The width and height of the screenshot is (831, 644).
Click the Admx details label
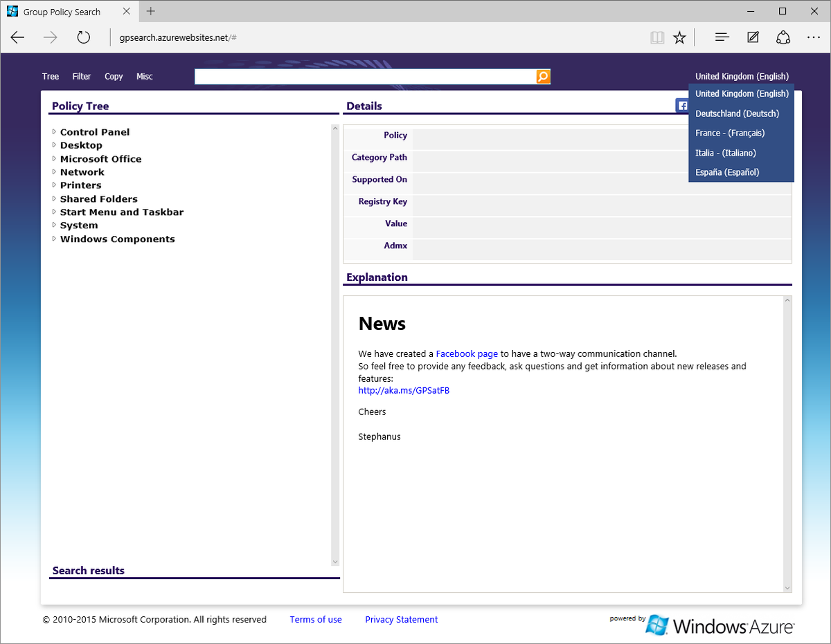[395, 246]
